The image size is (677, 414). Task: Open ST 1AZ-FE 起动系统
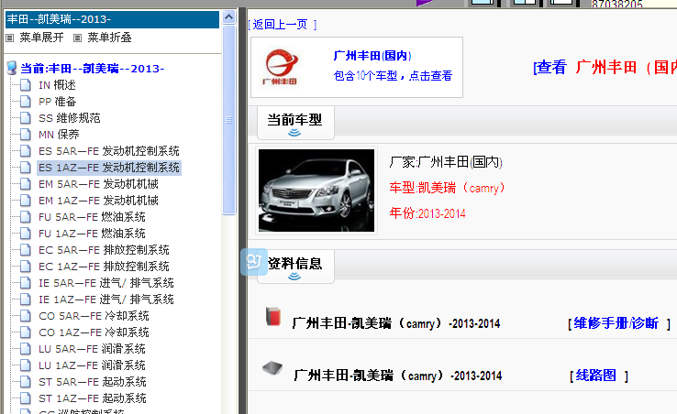93,398
